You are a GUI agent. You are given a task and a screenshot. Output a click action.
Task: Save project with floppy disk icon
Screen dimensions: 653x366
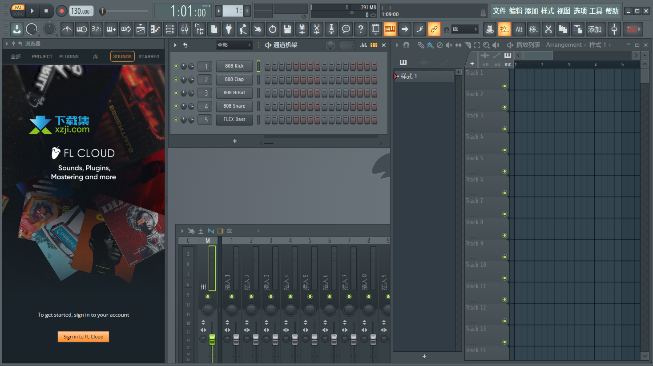tap(287, 29)
